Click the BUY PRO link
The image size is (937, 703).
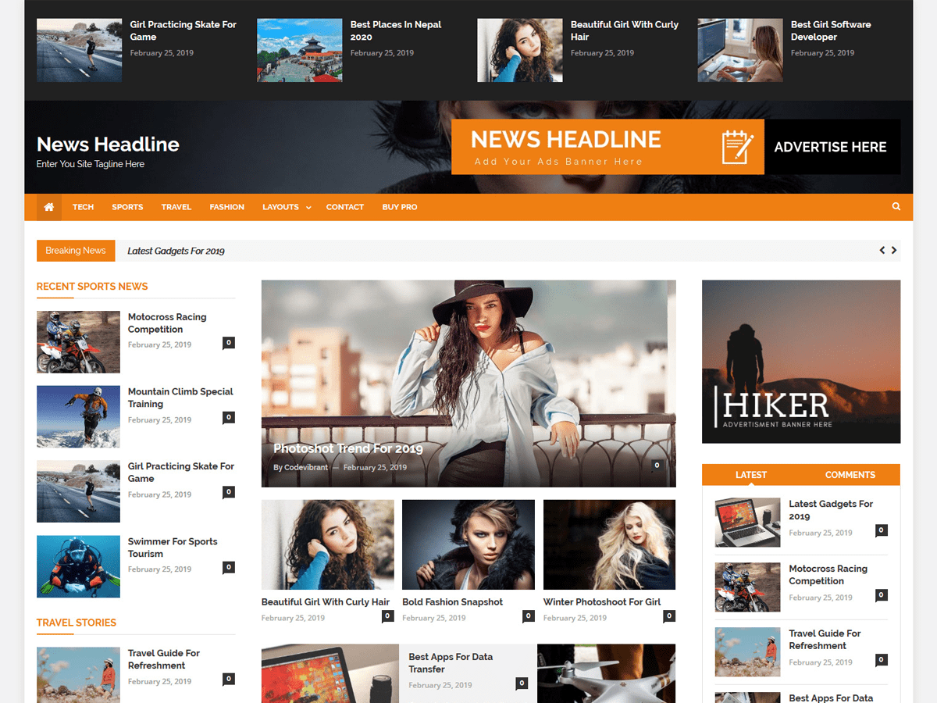399,206
